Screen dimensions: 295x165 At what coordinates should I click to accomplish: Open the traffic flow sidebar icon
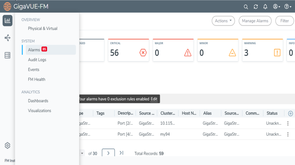point(7,38)
